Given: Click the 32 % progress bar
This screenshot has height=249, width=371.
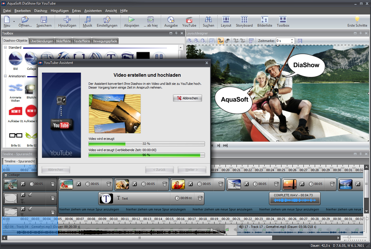Looking at the screenshot, I should (146, 144).
